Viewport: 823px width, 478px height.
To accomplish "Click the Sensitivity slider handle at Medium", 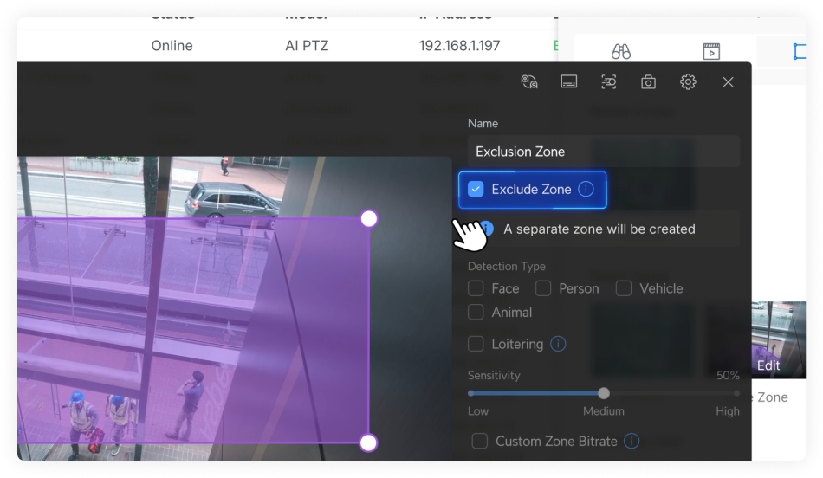I will [604, 393].
